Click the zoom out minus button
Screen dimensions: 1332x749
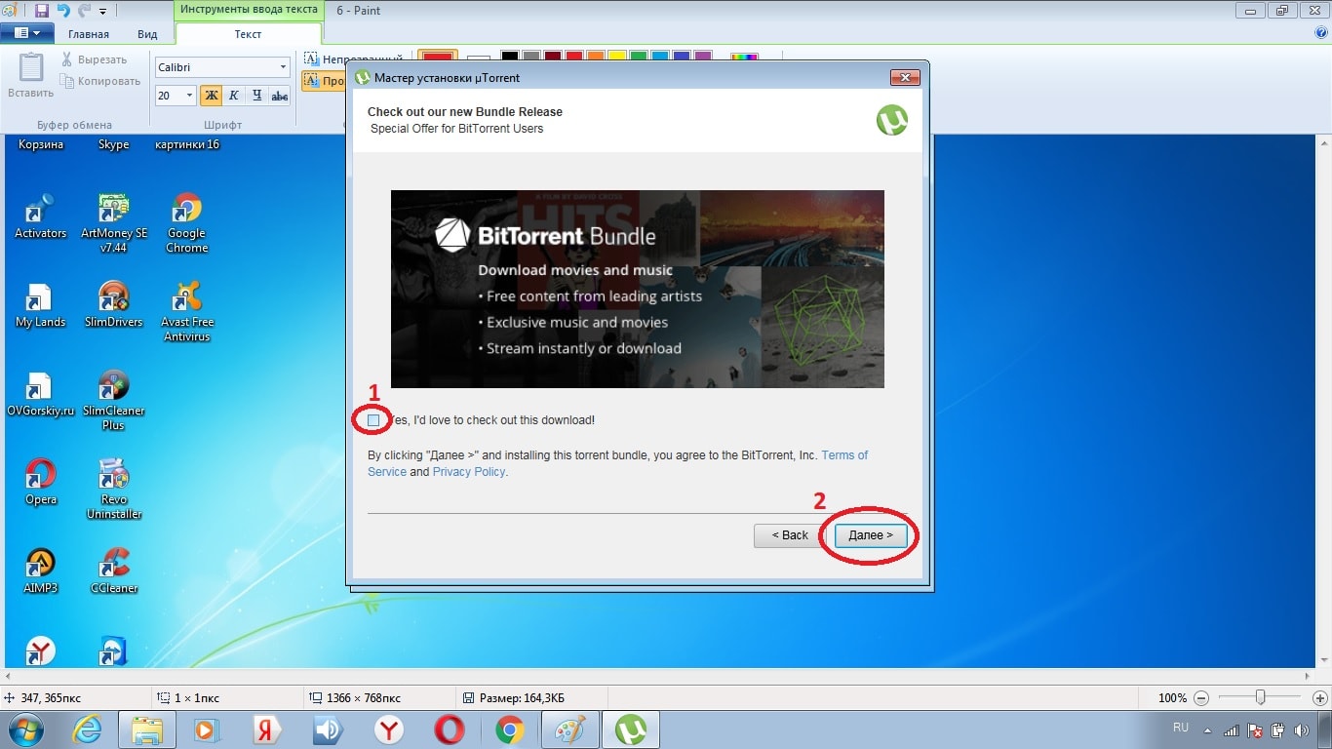[x=1201, y=698]
